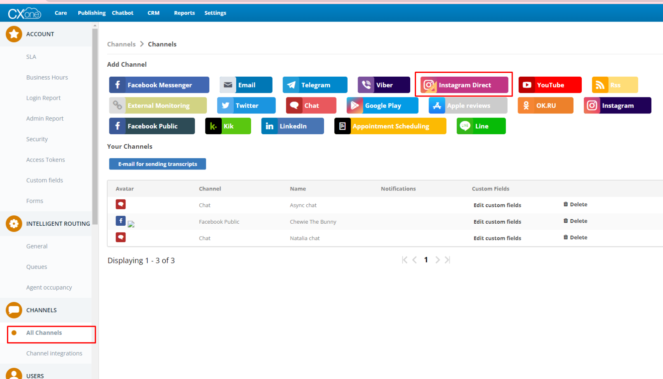The width and height of the screenshot is (663, 379).
Task: Open General under Intelligent Routing
Action: pyautogui.click(x=37, y=246)
